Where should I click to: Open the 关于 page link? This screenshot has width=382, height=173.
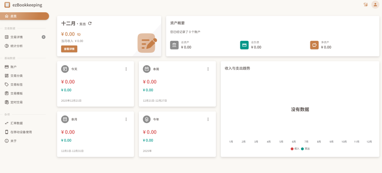(13, 141)
